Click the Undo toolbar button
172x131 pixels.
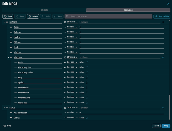pyautogui.click(x=46, y=16)
